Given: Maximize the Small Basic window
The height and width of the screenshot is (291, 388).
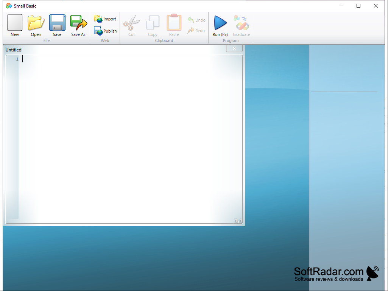Looking at the screenshot, I should tap(358, 6).
